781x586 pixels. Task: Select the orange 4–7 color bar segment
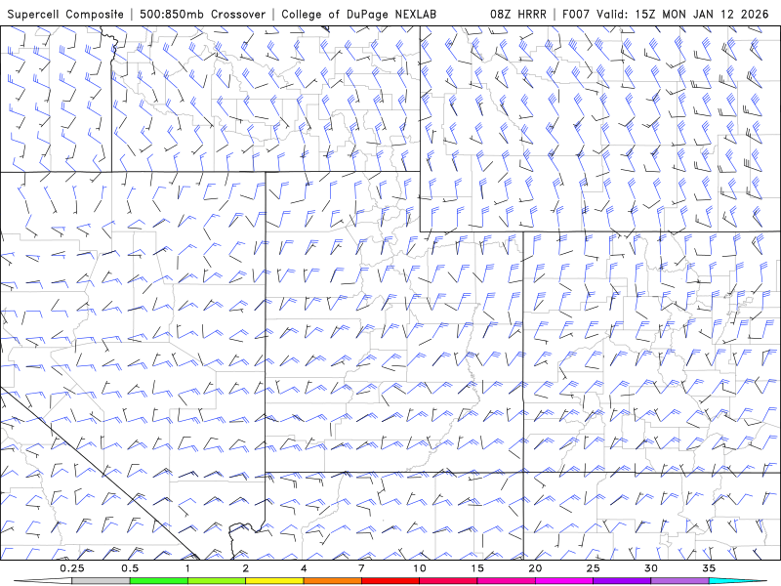(332, 581)
